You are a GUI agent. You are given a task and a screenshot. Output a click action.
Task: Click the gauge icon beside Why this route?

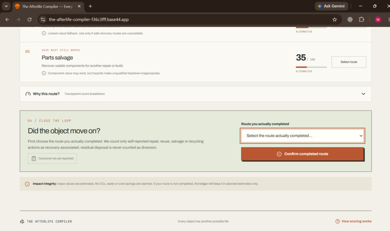tap(28, 94)
